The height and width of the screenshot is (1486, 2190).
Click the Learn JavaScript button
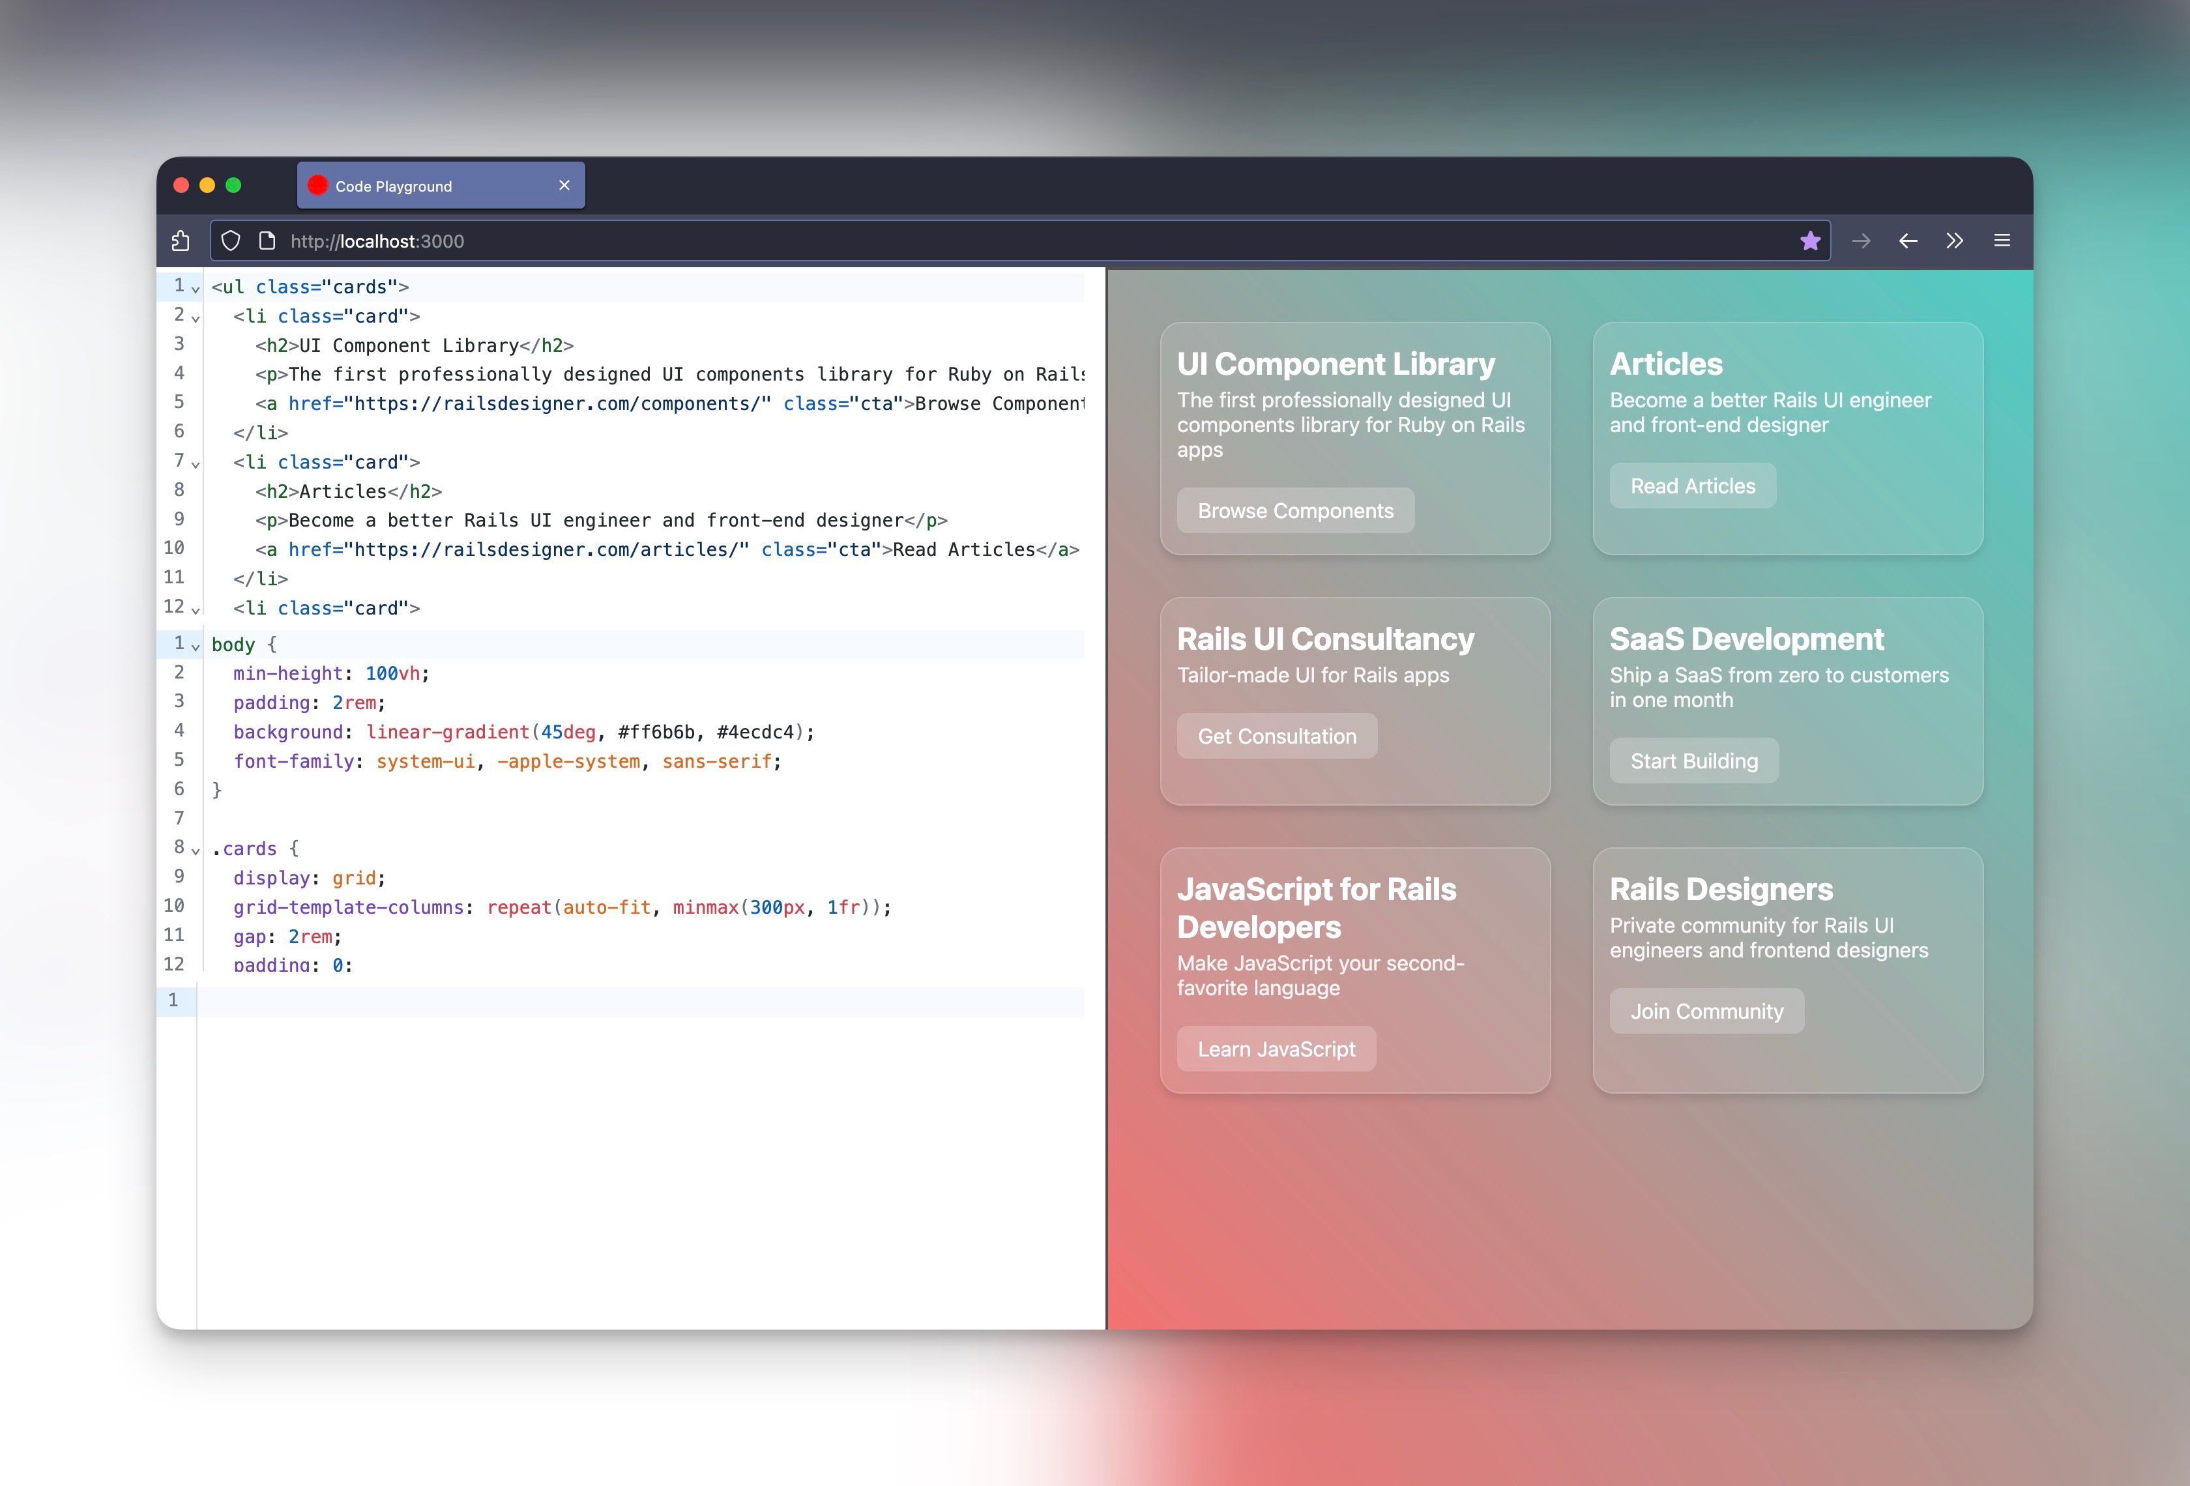[1276, 1049]
